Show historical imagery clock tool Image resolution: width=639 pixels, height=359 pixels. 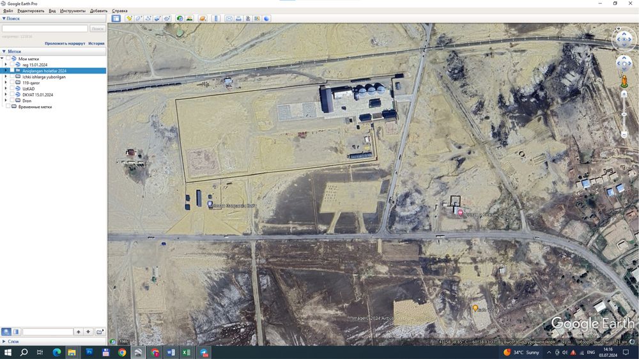point(180,19)
